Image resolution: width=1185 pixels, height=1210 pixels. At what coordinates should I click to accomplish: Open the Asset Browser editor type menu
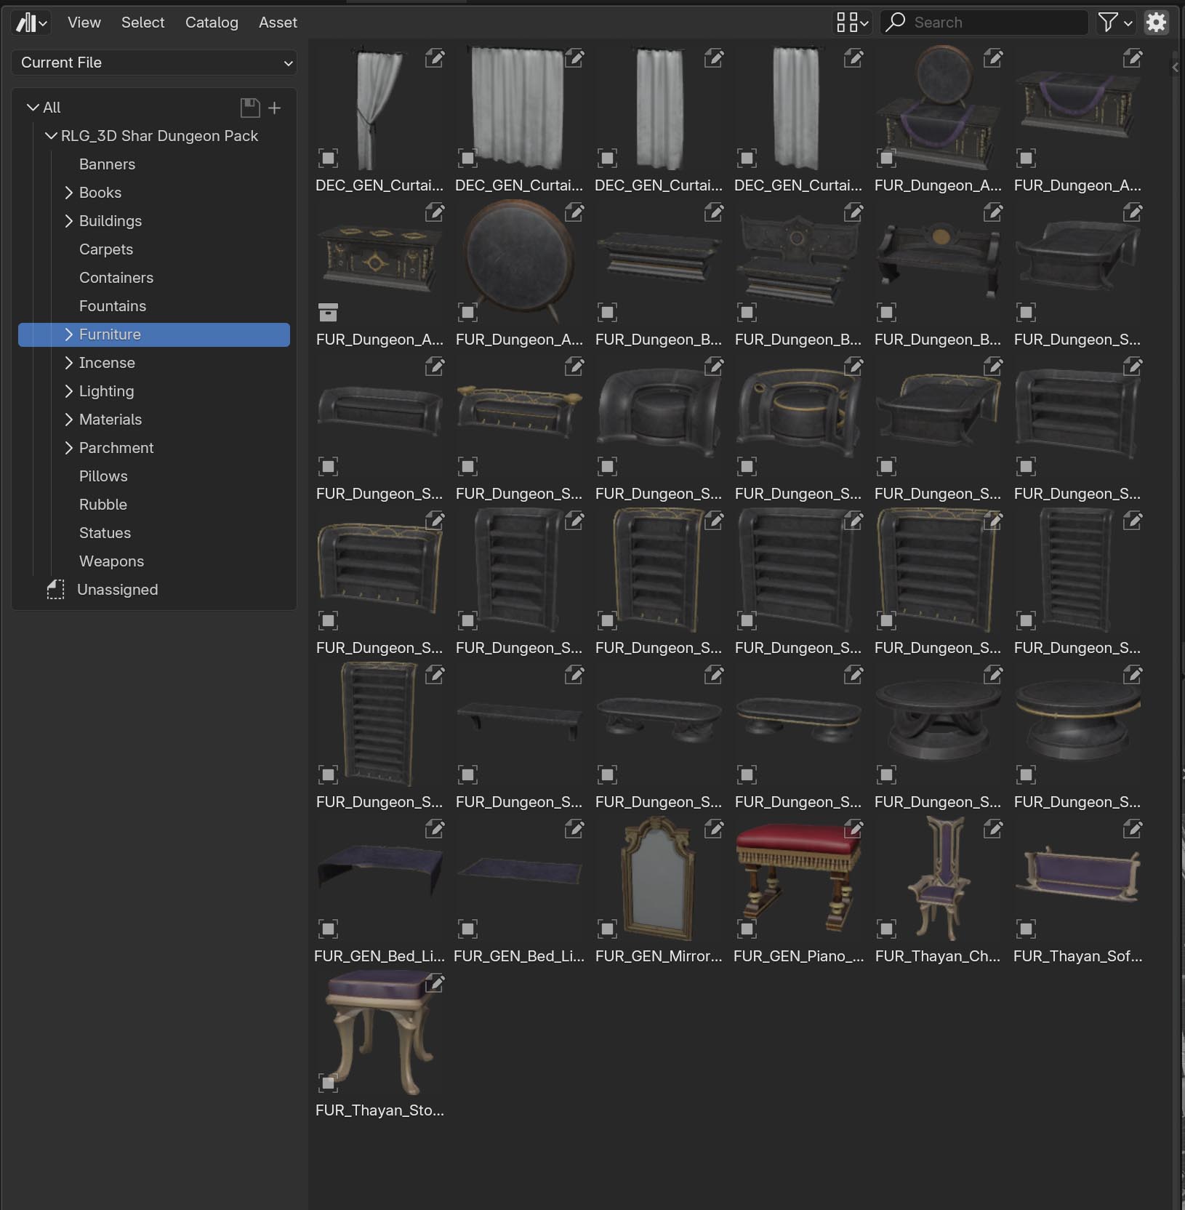click(x=31, y=23)
